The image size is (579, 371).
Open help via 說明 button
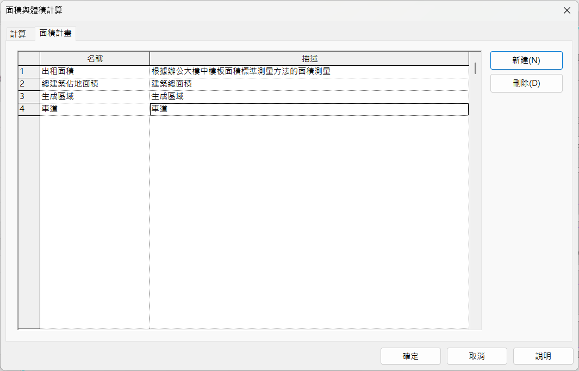pyautogui.click(x=543, y=356)
